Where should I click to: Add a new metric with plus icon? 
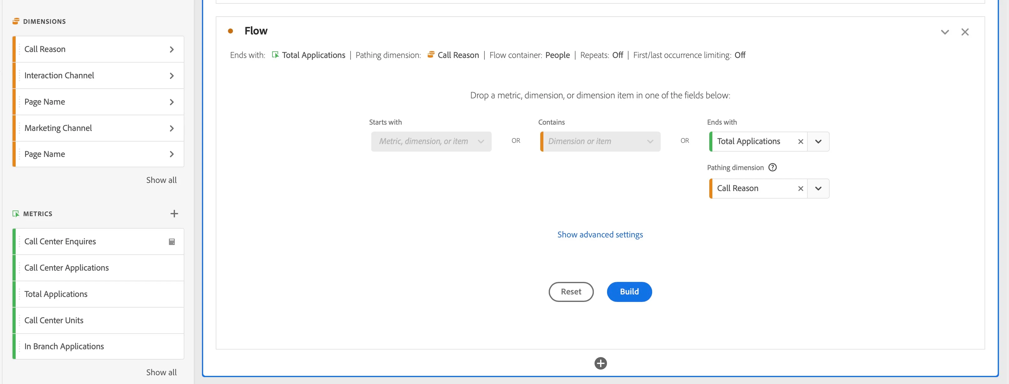click(x=174, y=214)
